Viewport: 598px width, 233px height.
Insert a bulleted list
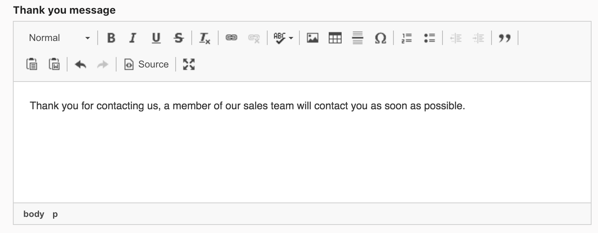tap(429, 38)
